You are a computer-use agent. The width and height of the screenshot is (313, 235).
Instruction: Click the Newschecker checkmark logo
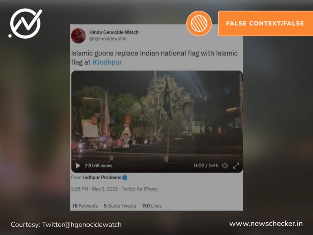coord(25,23)
